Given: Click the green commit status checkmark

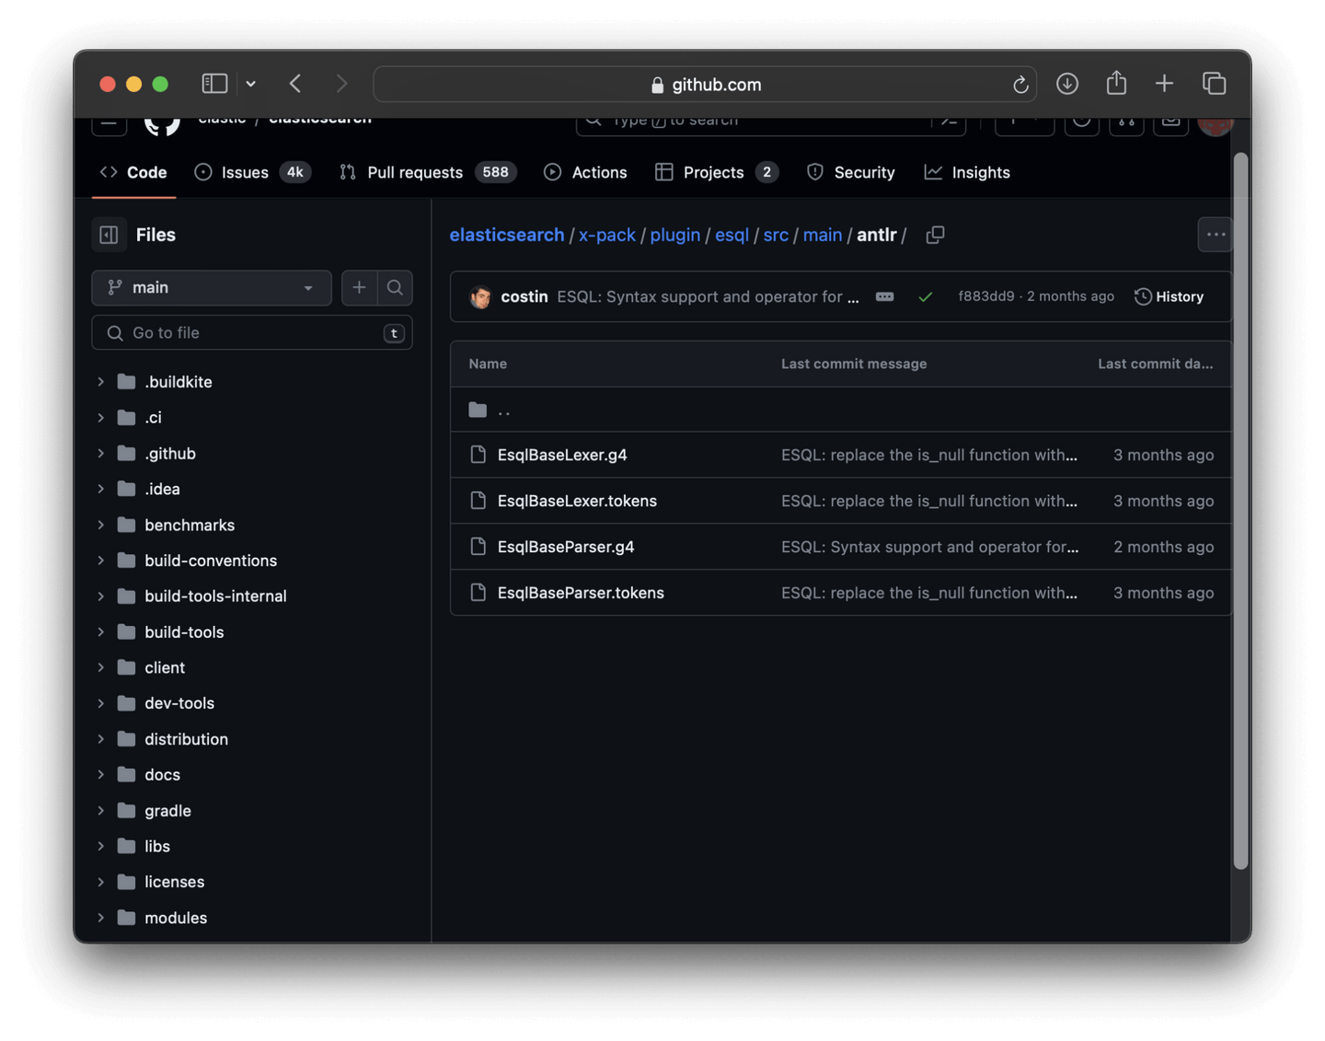Looking at the screenshot, I should [x=925, y=297].
